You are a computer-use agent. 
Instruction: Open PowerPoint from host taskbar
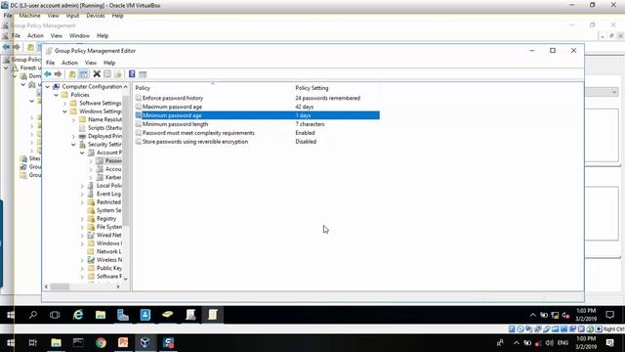123,343
